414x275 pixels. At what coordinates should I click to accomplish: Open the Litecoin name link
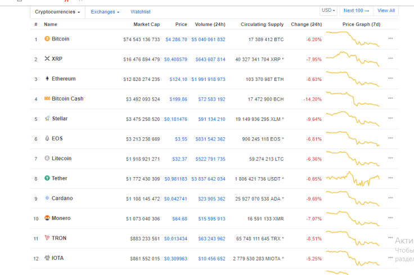61,159
